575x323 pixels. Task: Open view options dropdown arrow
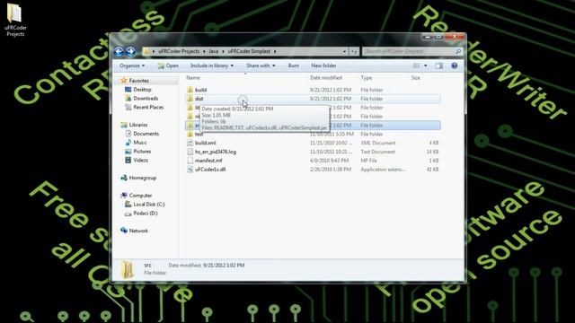(425, 65)
